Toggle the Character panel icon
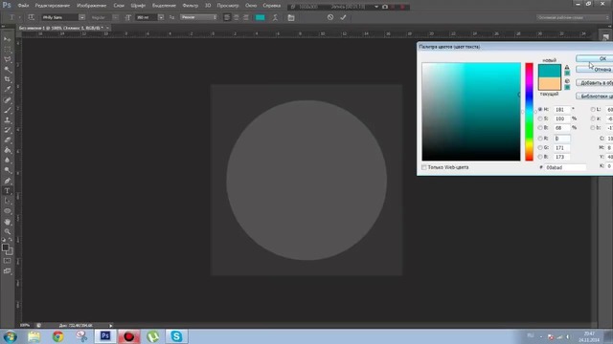The image size is (613, 344). click(x=291, y=17)
